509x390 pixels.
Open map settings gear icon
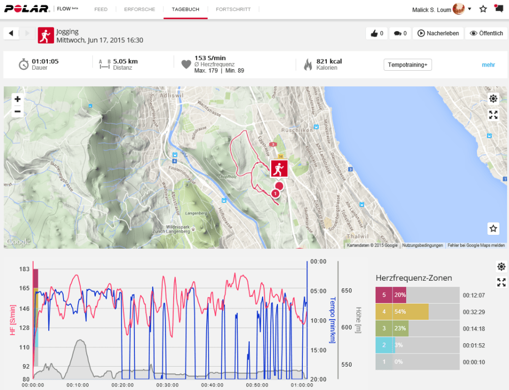[493, 99]
